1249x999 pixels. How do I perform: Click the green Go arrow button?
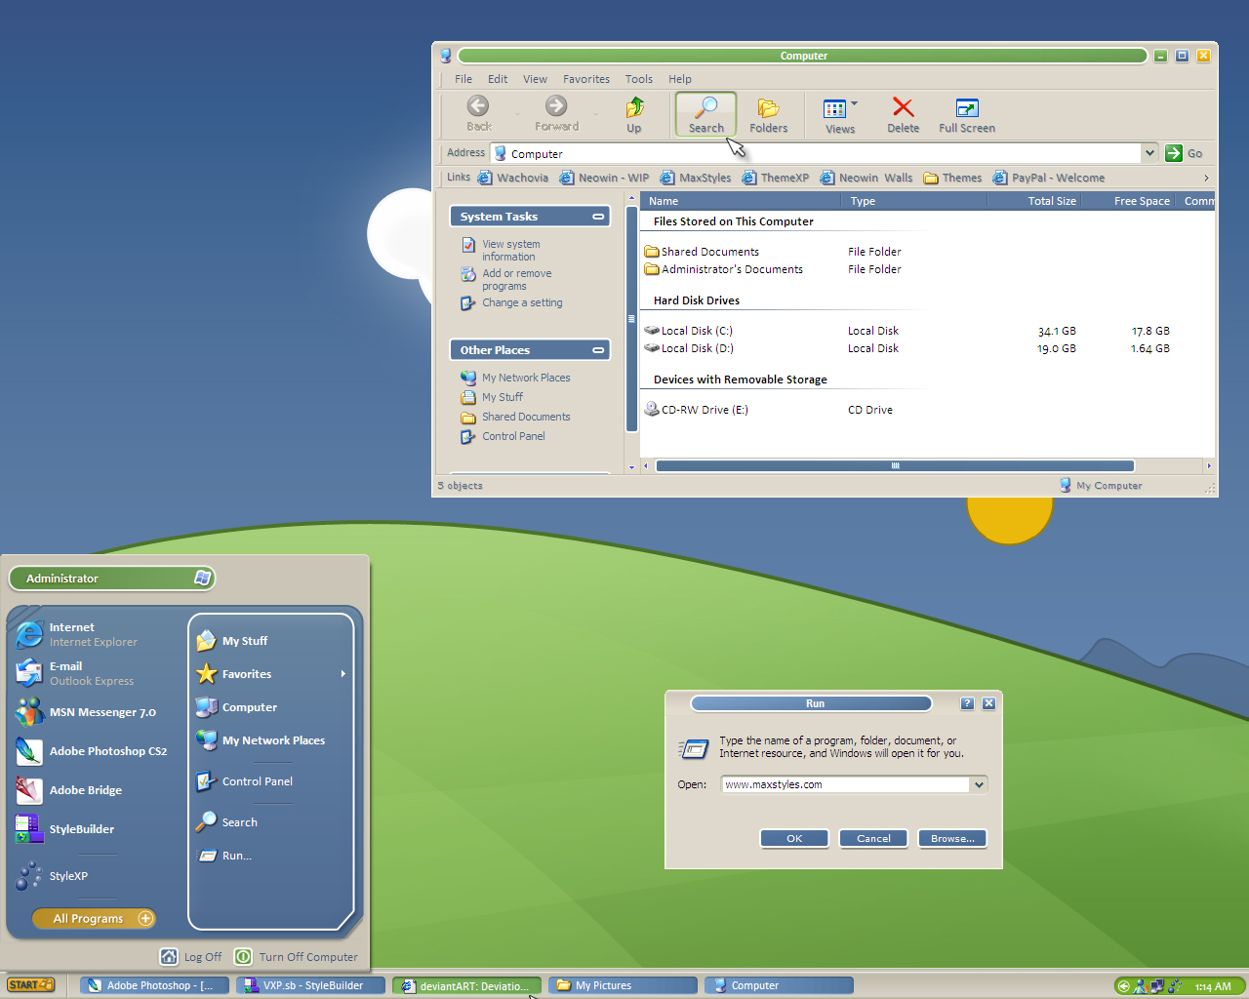1174,153
